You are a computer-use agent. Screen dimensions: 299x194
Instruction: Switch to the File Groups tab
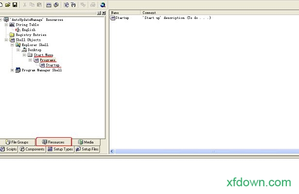(17, 142)
